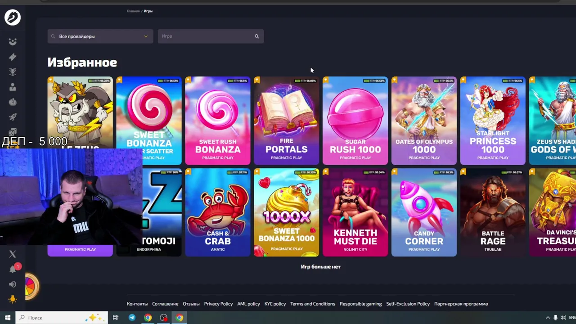Click the dragon logo in the sidebar
The image size is (576, 324).
(x=13, y=18)
